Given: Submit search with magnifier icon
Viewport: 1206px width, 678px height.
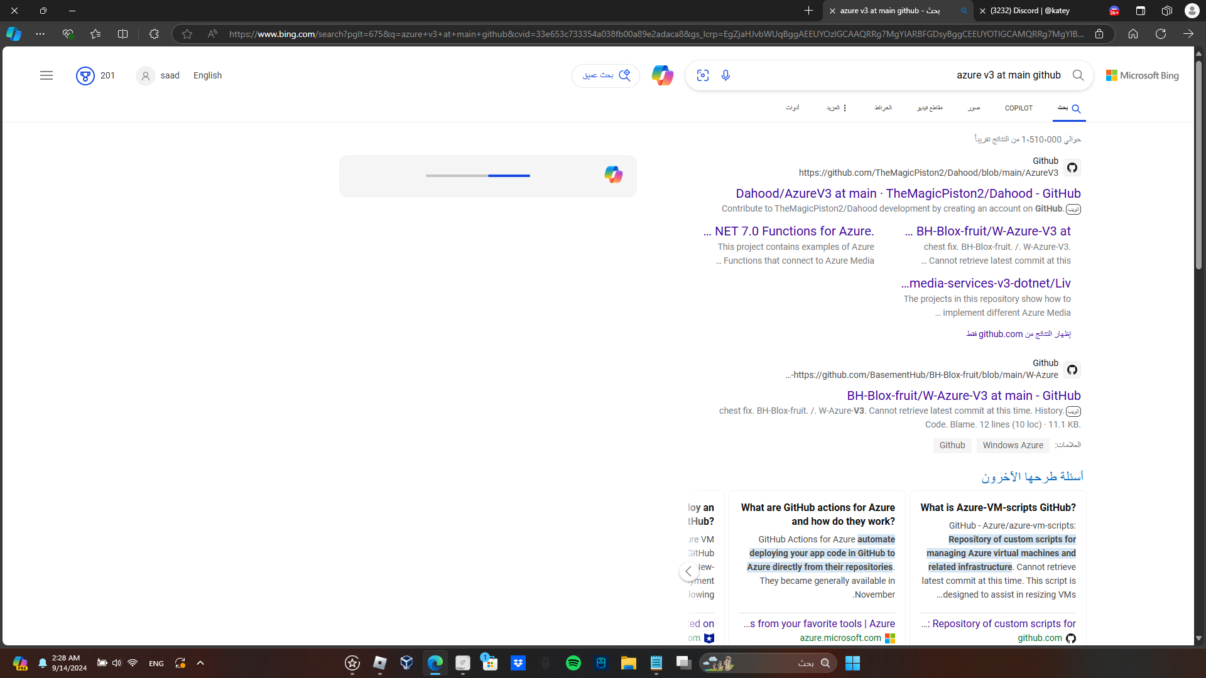Looking at the screenshot, I should [x=1078, y=75].
